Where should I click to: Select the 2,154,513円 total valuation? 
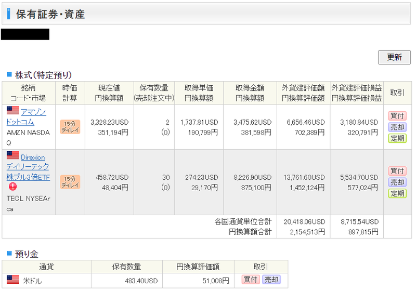point(307,232)
